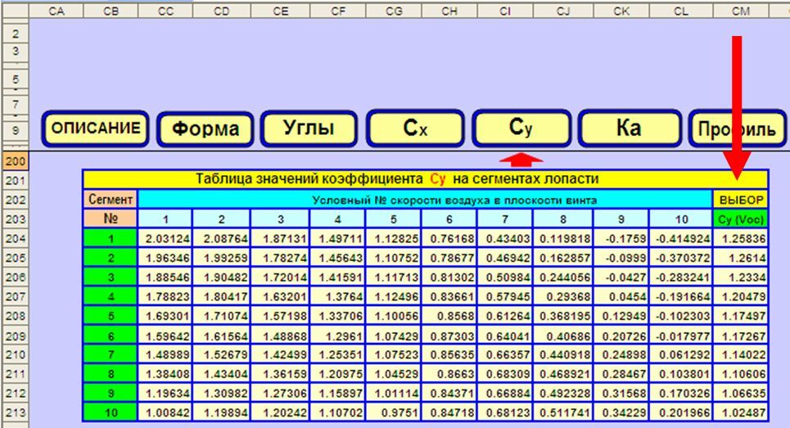
Task: Select row header 2
Action: (15, 34)
